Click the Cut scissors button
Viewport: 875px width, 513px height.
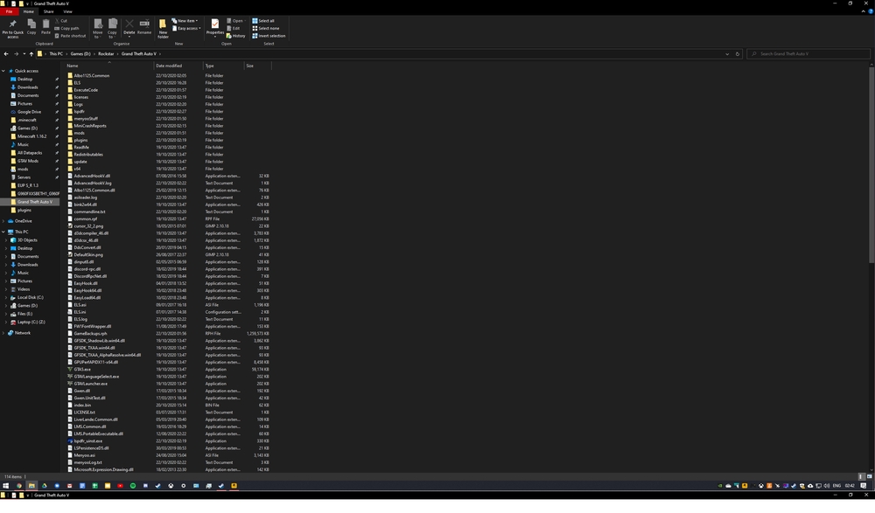click(61, 21)
